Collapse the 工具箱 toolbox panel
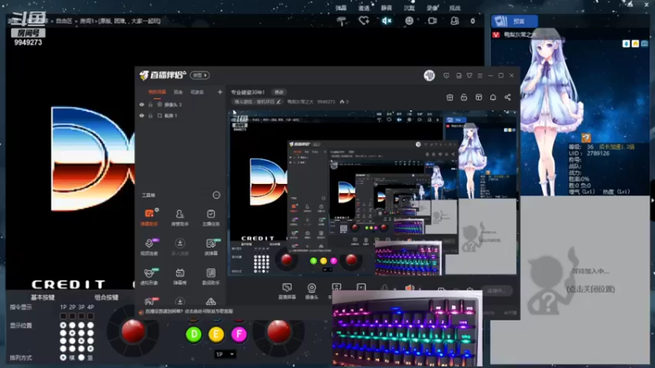Screen dimensions: 655x368 click(216, 195)
